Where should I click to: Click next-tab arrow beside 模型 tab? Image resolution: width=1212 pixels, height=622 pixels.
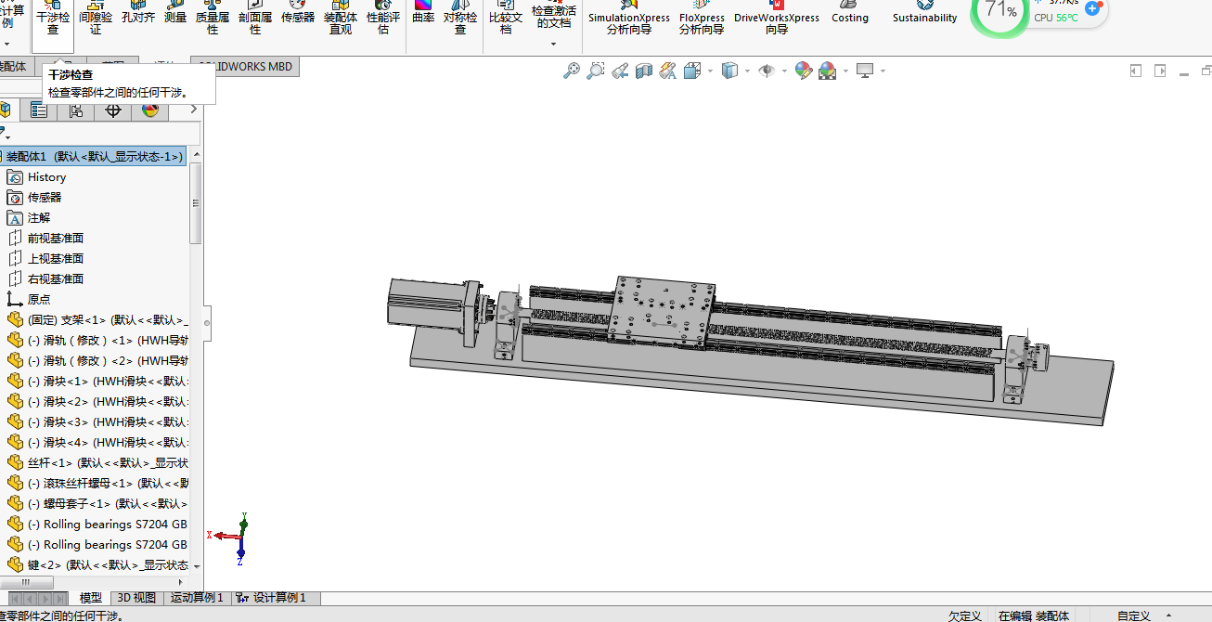tap(46, 599)
